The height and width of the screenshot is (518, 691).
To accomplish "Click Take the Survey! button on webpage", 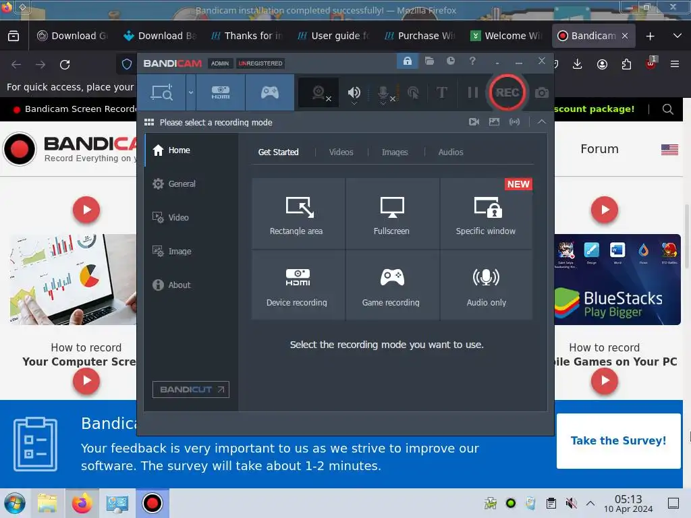I will (618, 440).
